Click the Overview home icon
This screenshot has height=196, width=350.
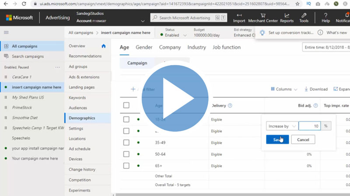pos(103,46)
